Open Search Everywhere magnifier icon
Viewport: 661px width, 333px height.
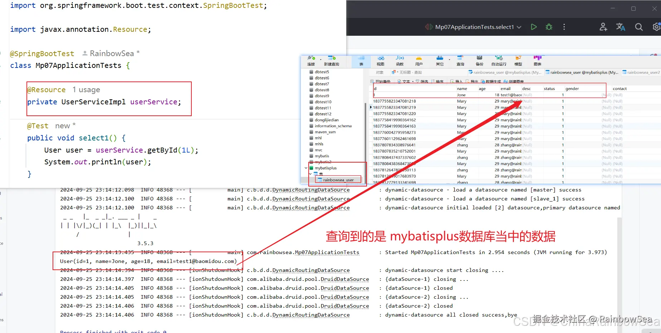[639, 27]
